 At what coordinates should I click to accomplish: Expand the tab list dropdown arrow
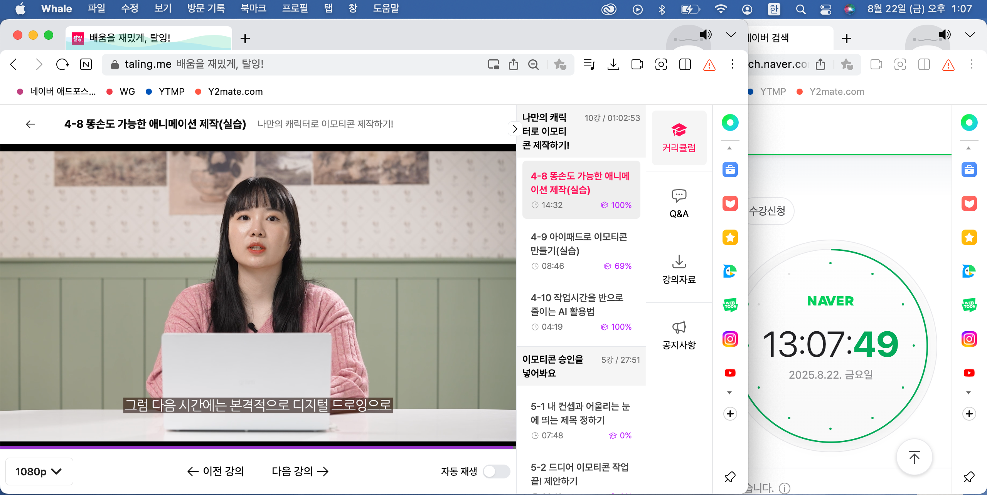coord(731,35)
